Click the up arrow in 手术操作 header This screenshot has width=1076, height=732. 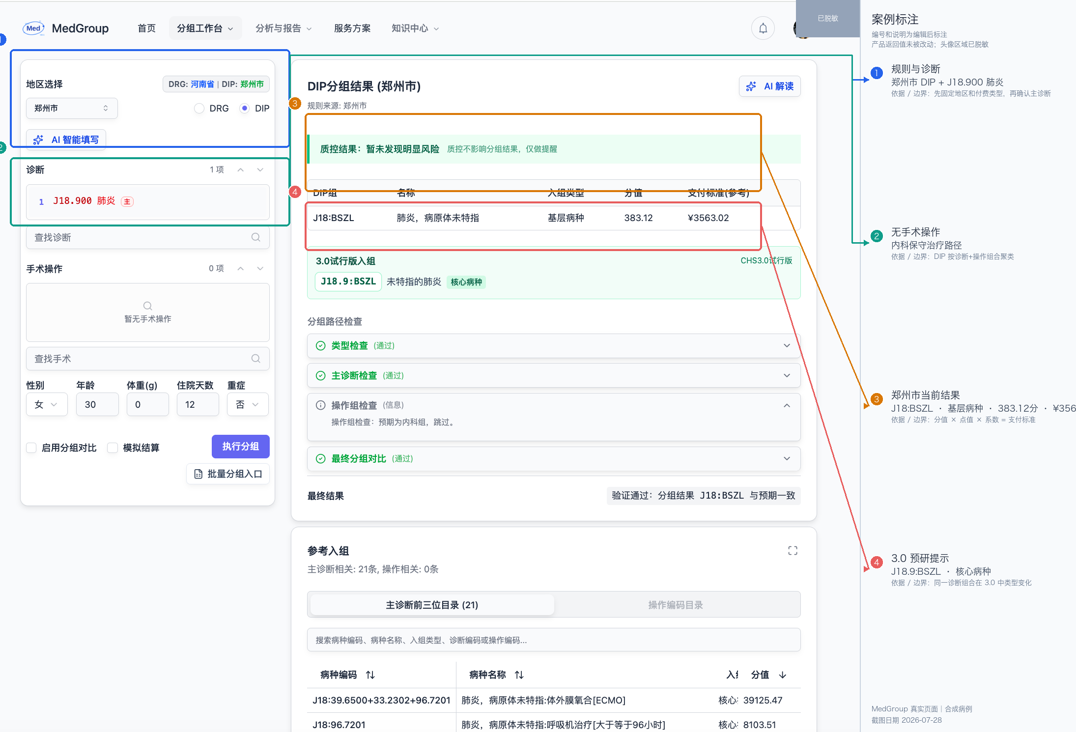tap(241, 269)
